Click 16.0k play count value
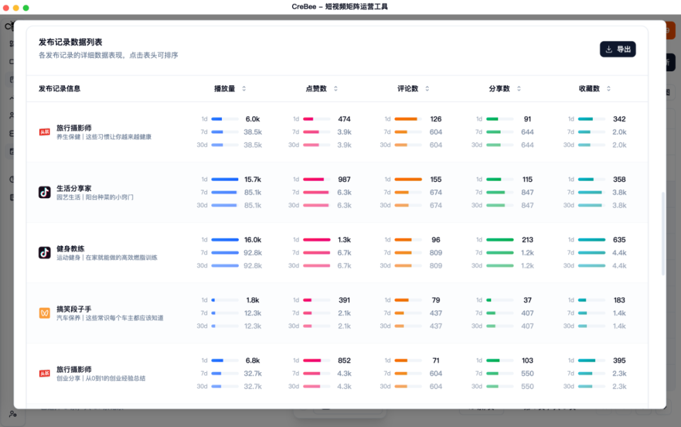Image resolution: width=681 pixels, height=427 pixels. point(253,240)
